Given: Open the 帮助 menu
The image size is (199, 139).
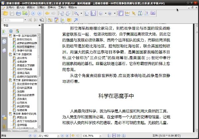Looking at the screenshot, I should coord(72,8).
